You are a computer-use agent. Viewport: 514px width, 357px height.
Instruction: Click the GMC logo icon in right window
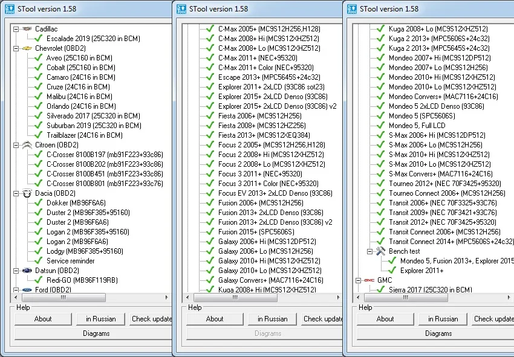point(369,280)
